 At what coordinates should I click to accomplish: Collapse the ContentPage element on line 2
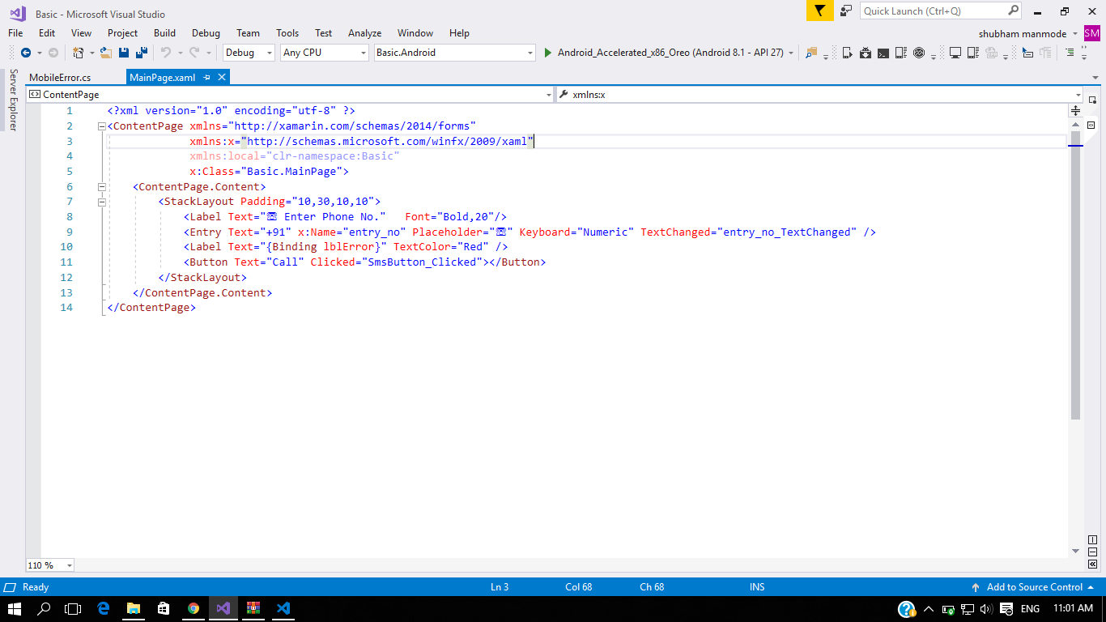click(x=100, y=126)
